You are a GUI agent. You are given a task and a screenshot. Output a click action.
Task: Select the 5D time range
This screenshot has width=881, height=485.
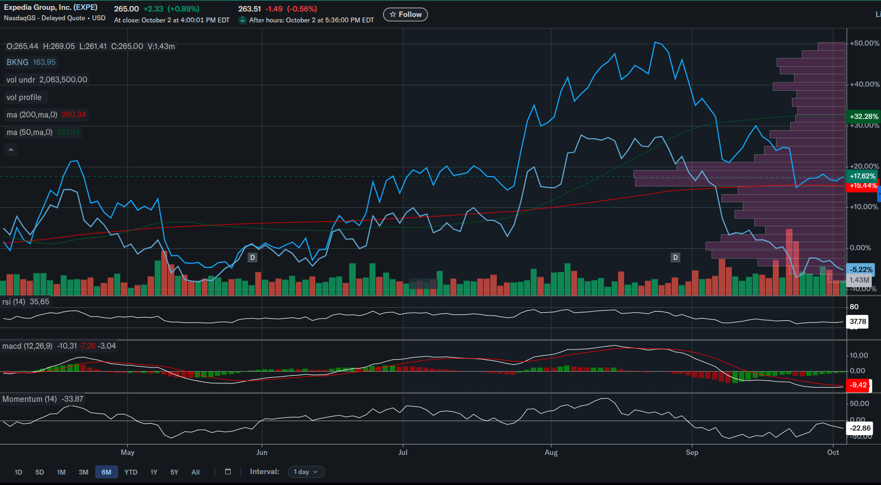coord(39,472)
